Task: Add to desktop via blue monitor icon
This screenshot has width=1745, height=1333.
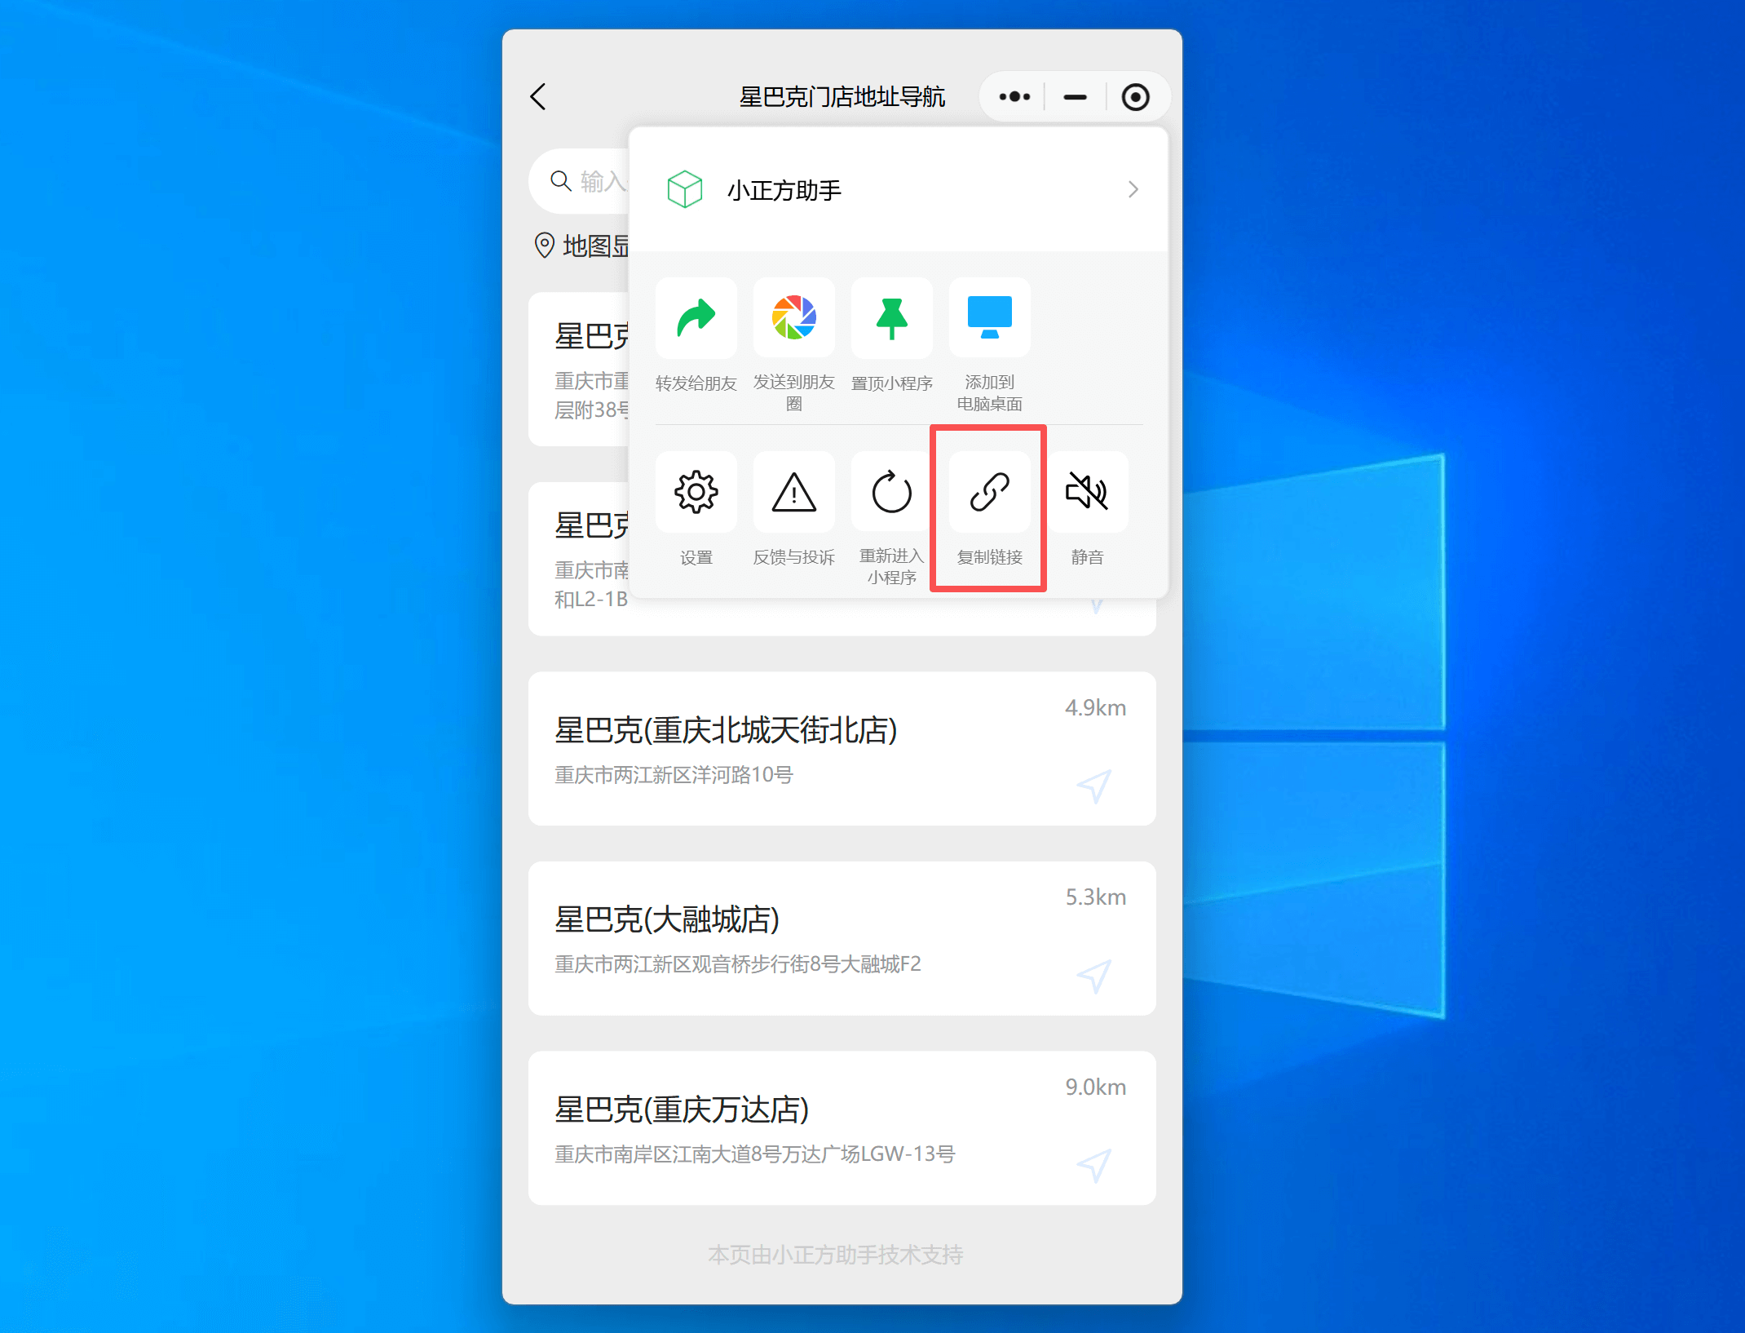Action: pyautogui.click(x=989, y=318)
